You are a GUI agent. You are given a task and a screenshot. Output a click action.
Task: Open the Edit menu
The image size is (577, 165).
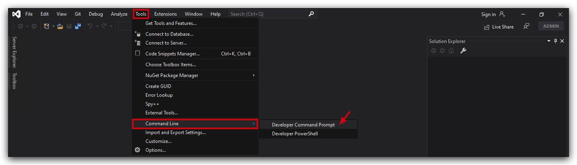coord(45,14)
